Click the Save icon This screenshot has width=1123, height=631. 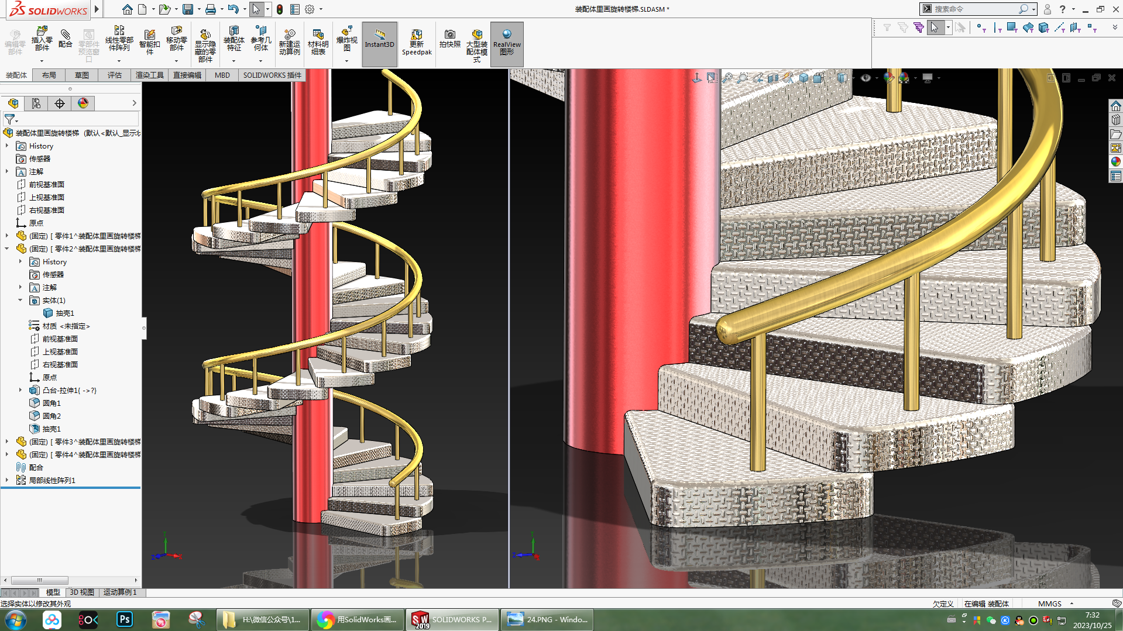point(187,9)
